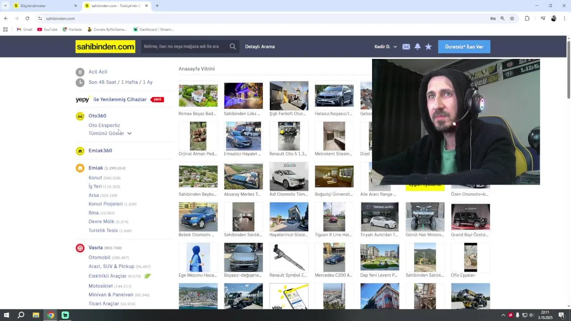Open File Explorer from taskbar

(36, 315)
